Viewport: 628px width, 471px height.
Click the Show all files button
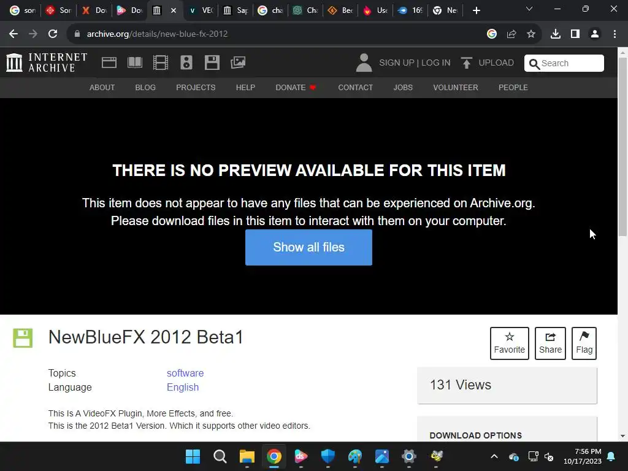coord(309,247)
